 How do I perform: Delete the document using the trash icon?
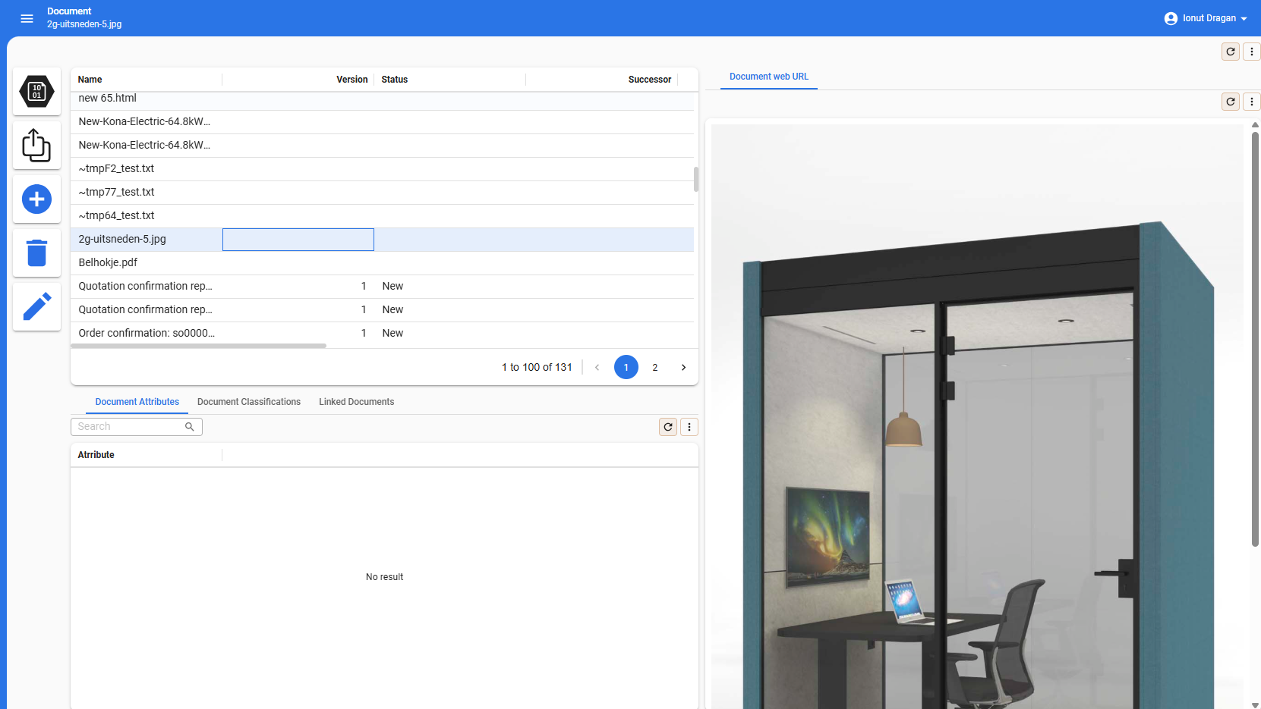36,253
